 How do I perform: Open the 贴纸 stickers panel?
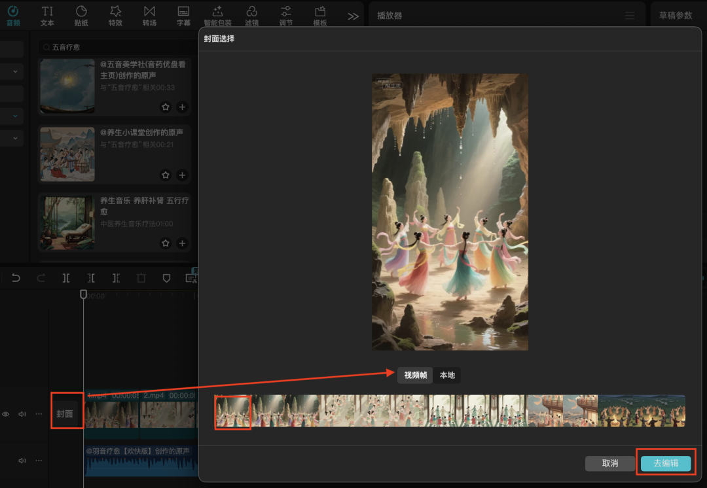click(81, 16)
